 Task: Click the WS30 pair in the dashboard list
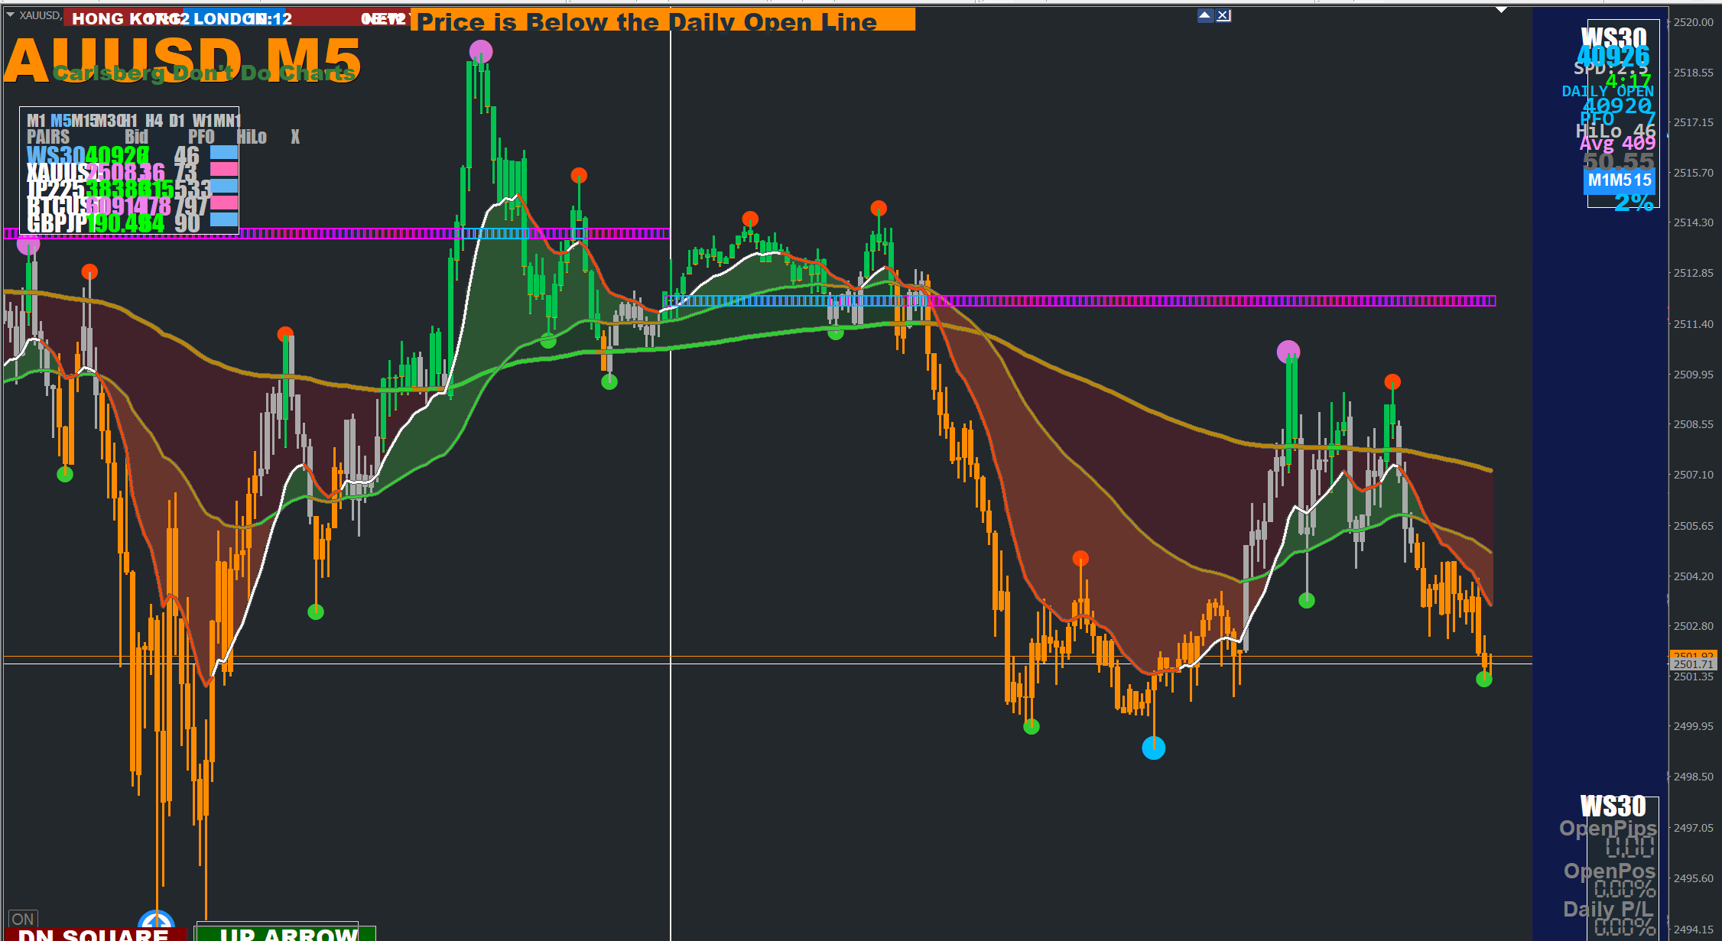click(55, 155)
